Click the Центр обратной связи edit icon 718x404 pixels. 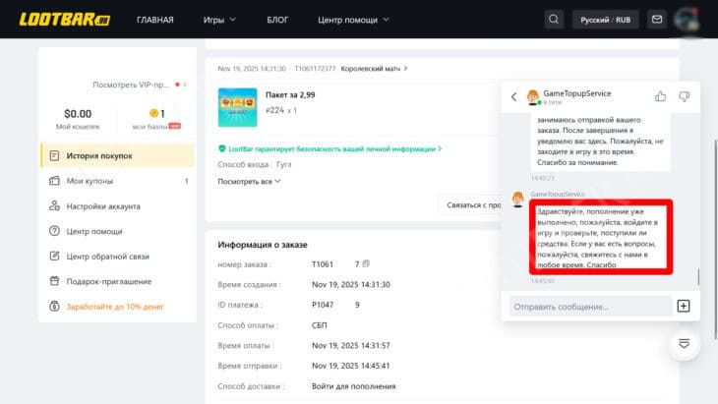[54, 256]
